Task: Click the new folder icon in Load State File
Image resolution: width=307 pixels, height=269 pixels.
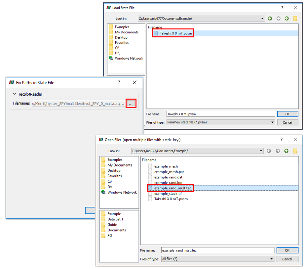Action: point(295,19)
